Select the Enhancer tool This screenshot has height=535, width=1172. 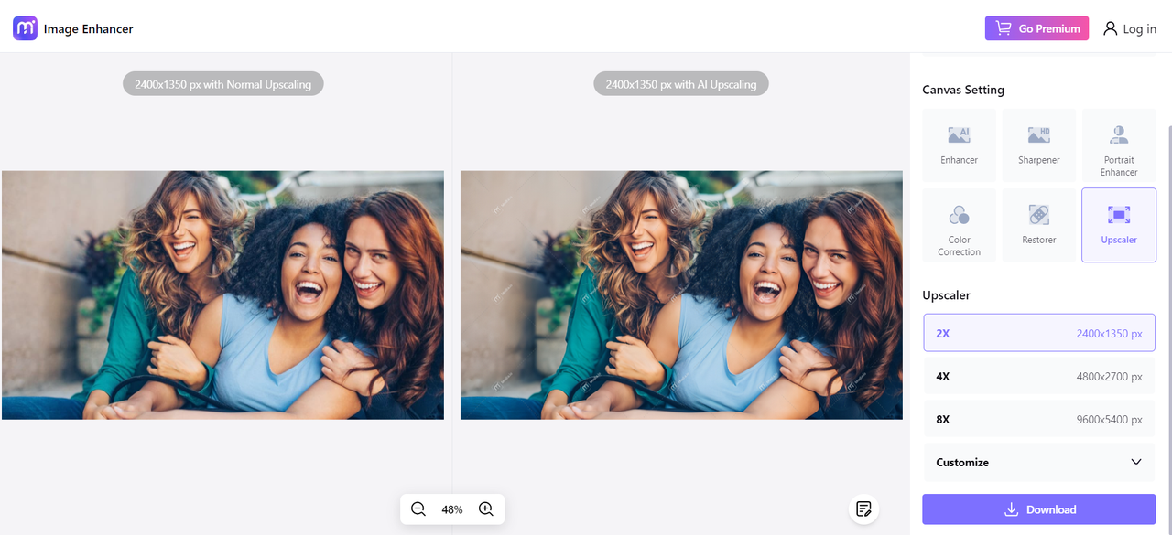point(959,144)
